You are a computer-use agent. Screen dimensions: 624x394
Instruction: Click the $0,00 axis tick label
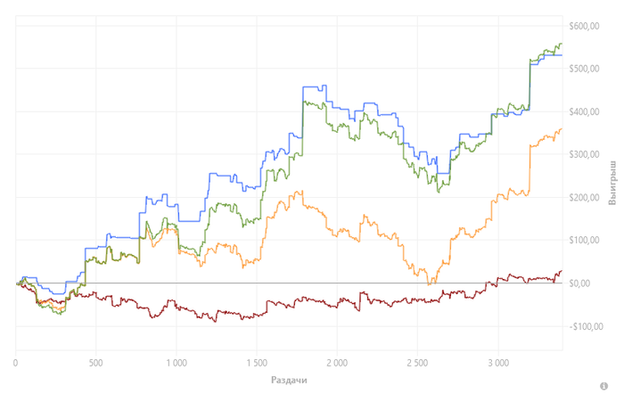591,283
